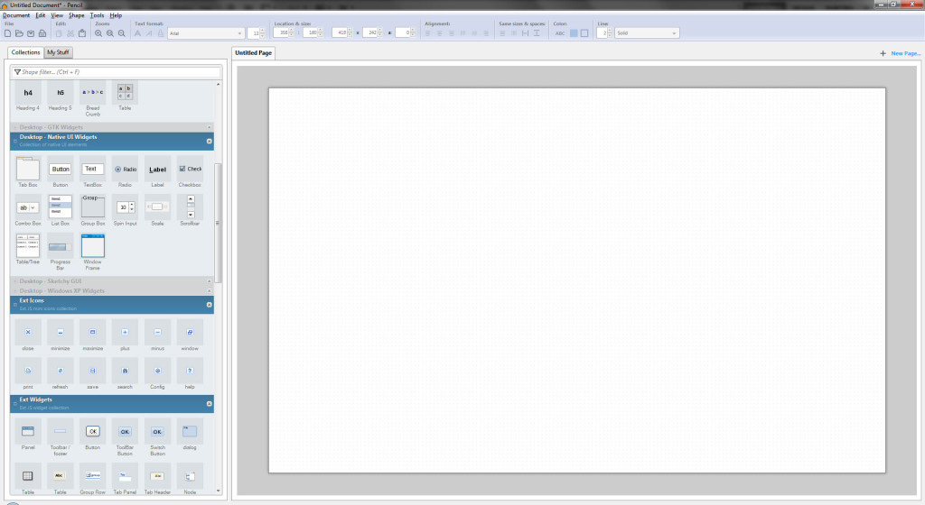Open the Tools menu
The image size is (925, 505).
point(97,15)
